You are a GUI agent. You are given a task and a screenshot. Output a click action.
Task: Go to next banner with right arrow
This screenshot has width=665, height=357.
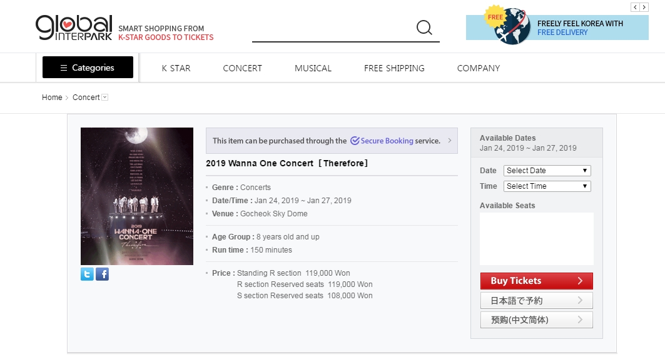[x=644, y=8]
